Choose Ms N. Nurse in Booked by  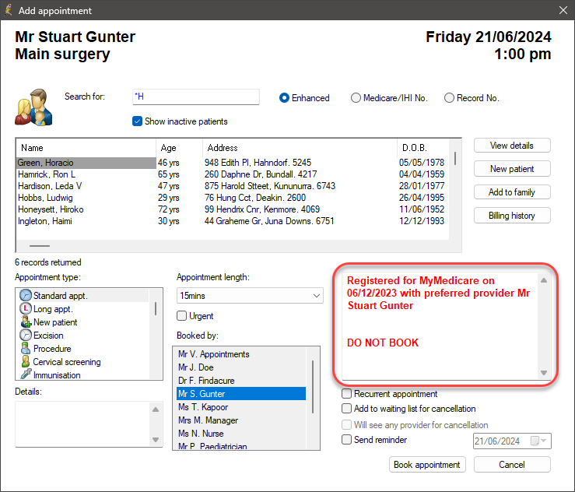241,434
